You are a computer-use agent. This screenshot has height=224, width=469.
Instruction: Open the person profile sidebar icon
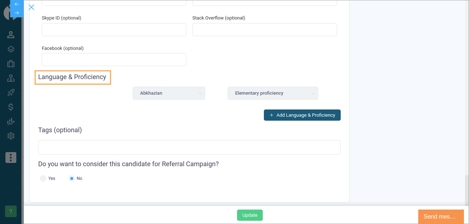11,35
